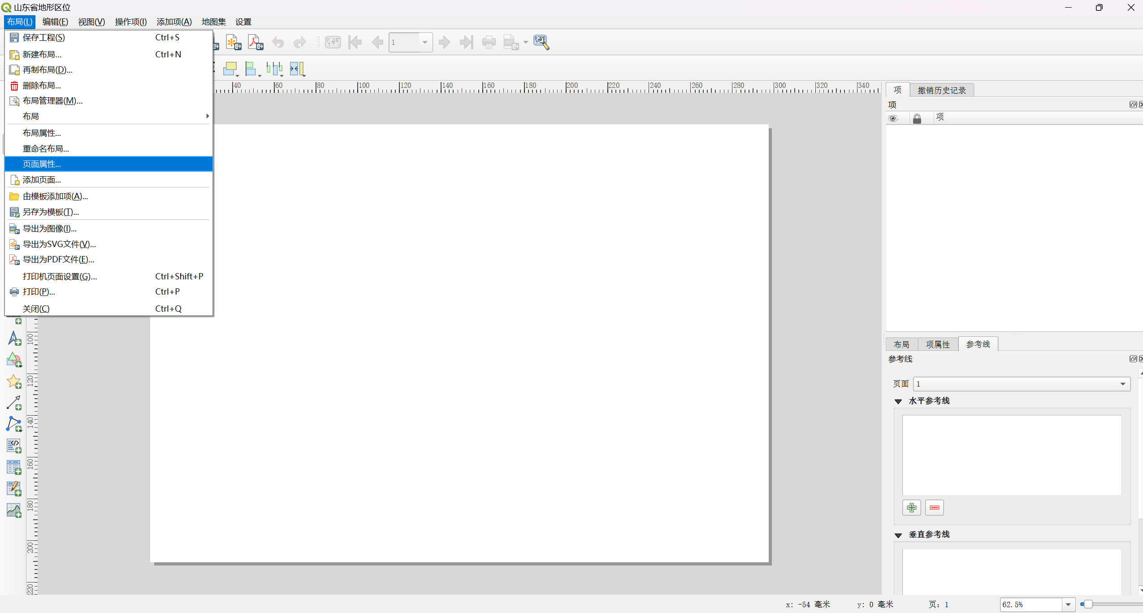Click the Print Atlas printer icon
This screenshot has height=613, width=1143.
point(489,43)
